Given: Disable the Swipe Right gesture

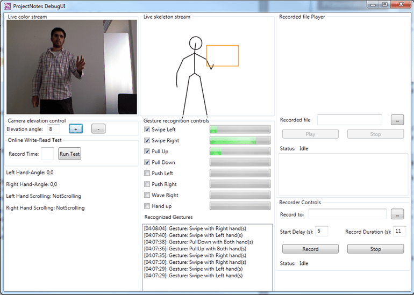Looking at the screenshot, I should tap(147, 140).
